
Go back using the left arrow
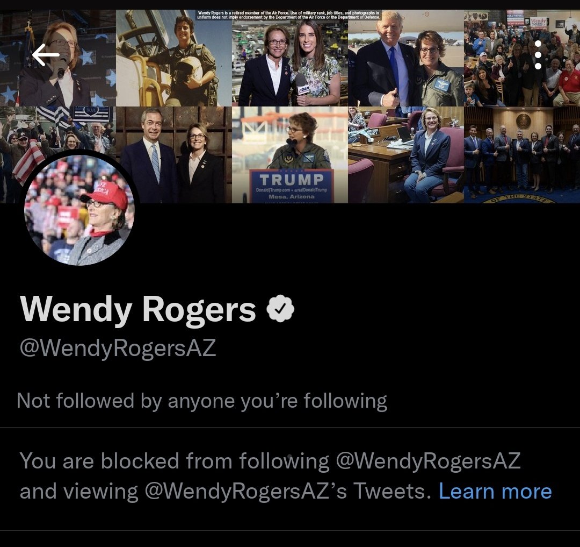46,55
